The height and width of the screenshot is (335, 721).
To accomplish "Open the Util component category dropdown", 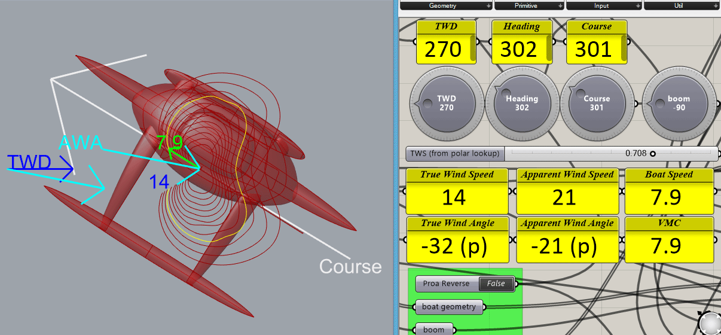I will 682,5.
